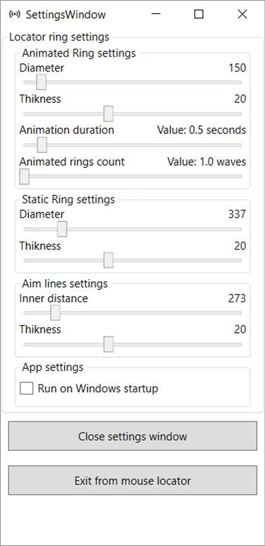The image size is (265, 546).
Task: Click the Static Ring Thikness slider thumb
Action: point(109,260)
